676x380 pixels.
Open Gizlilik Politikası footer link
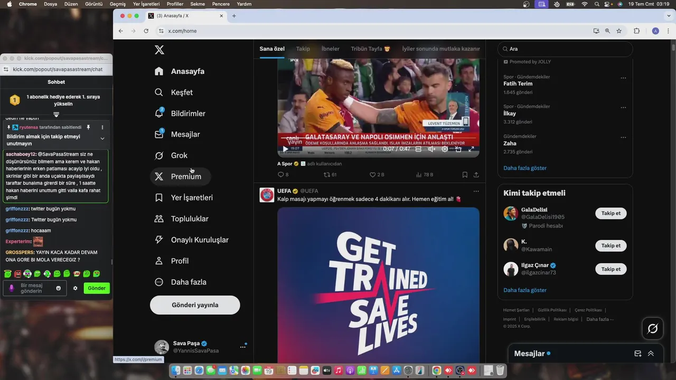(552, 310)
